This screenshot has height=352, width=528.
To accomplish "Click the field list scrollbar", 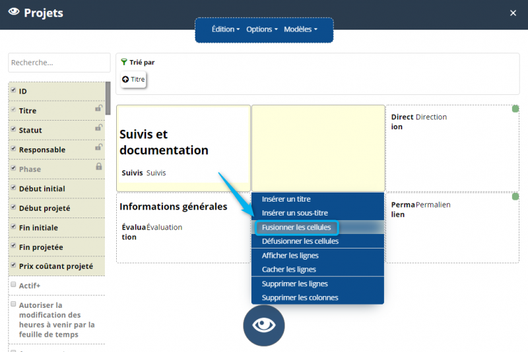I will tap(108, 99).
